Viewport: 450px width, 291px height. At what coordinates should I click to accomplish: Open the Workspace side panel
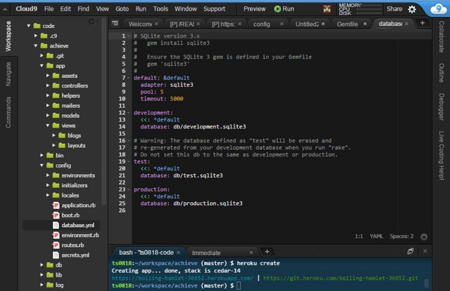coord(8,36)
